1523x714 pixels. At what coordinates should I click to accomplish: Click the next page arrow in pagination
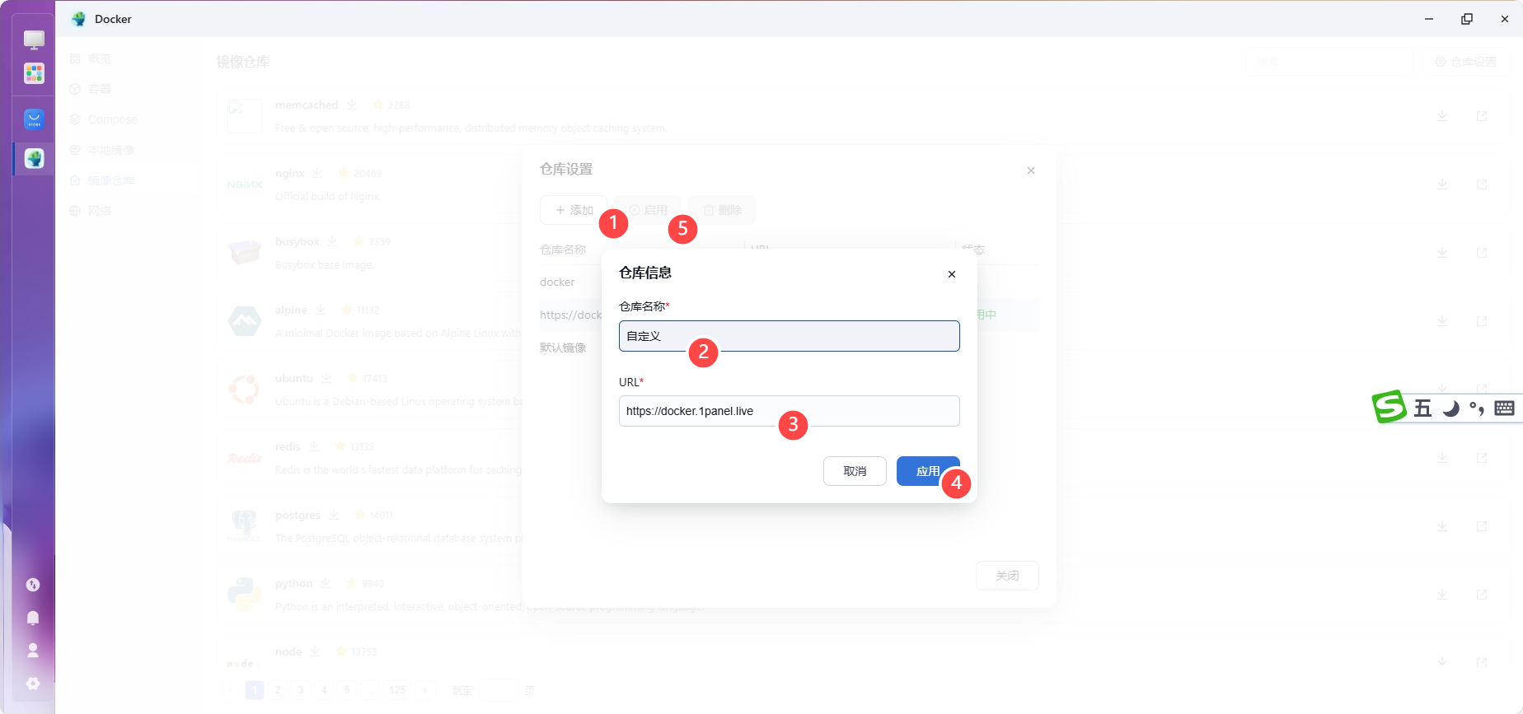[x=424, y=690]
